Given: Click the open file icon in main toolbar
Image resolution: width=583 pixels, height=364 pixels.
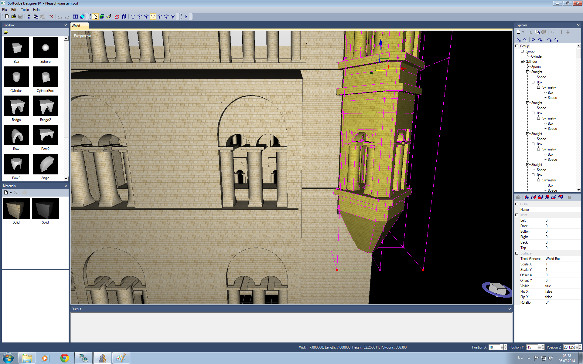Looking at the screenshot, I should (x=14, y=17).
